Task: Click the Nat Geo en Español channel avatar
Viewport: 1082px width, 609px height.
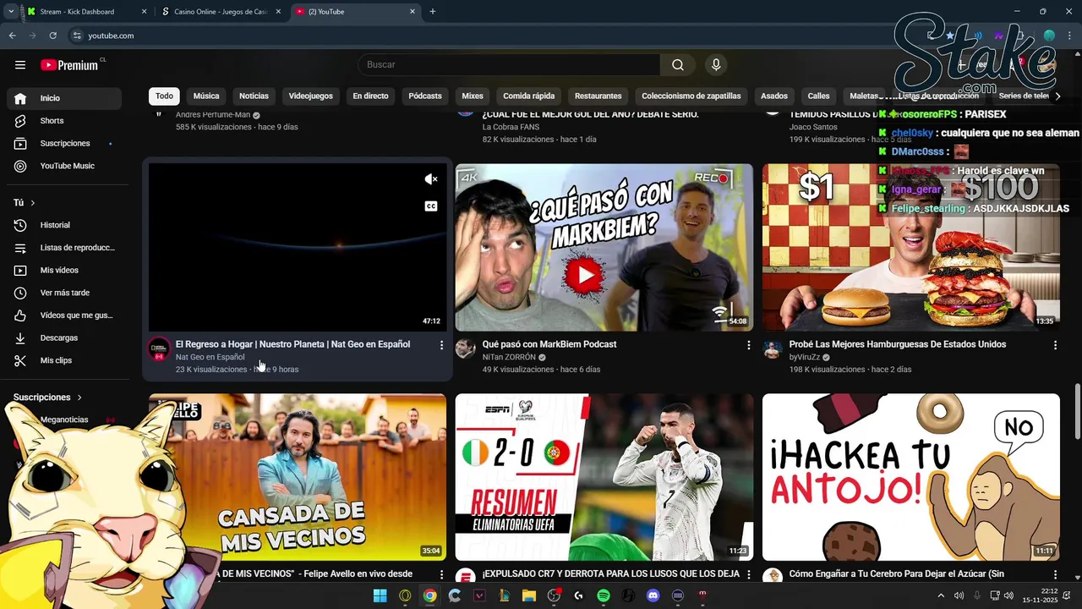Action: coord(159,349)
